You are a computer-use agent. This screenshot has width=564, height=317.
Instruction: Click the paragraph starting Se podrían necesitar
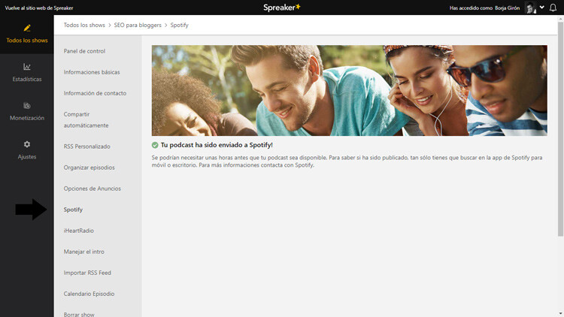[x=347, y=162]
